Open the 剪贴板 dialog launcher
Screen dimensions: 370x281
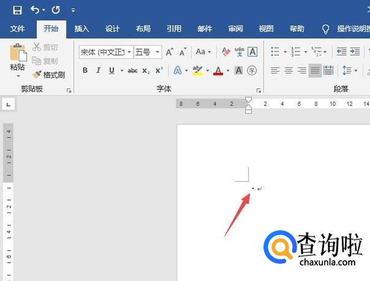[x=69, y=90]
